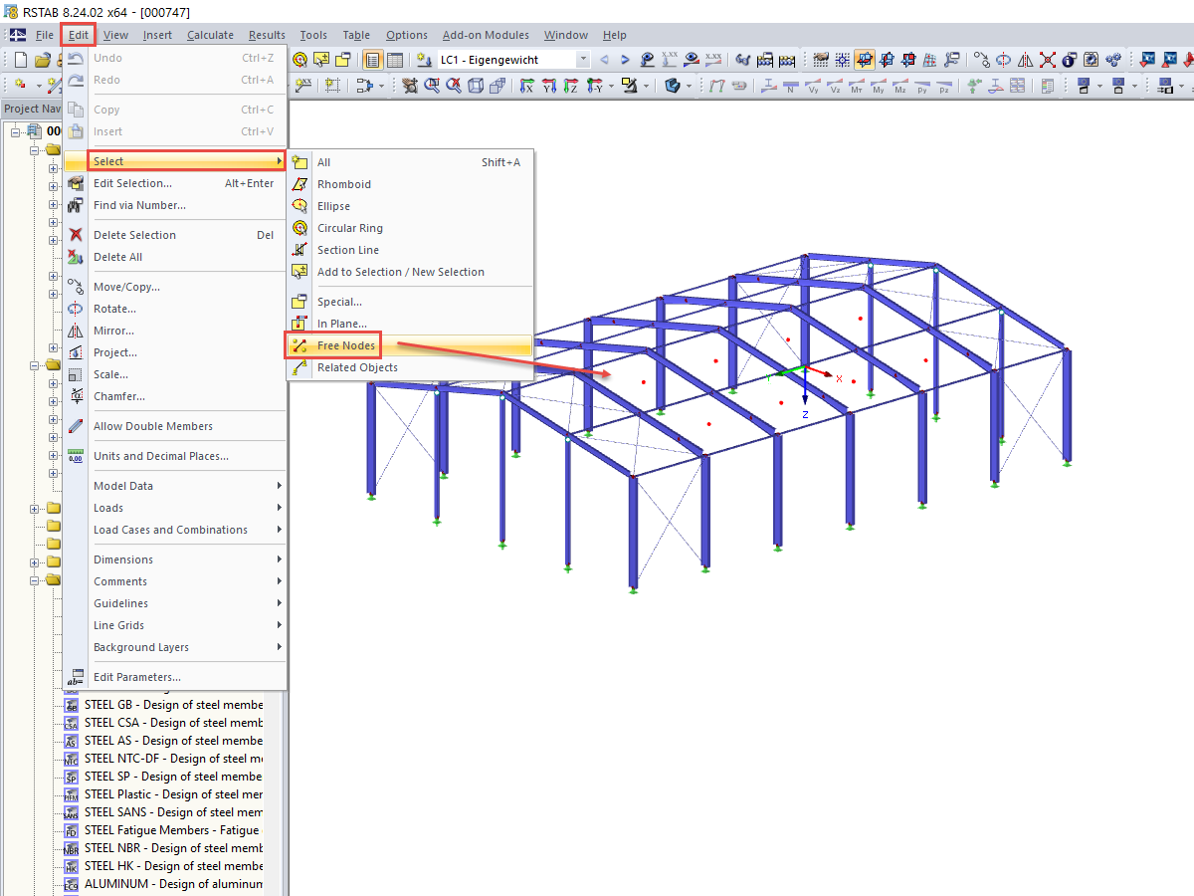Click the Ellipse selection icon in submenu
The height and width of the screenshot is (896, 1194).
click(x=299, y=206)
